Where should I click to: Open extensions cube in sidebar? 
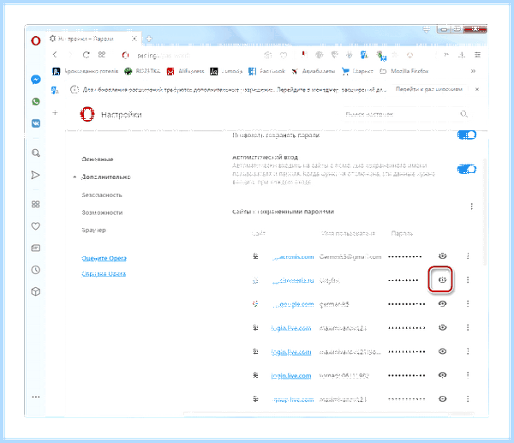pos(35,291)
